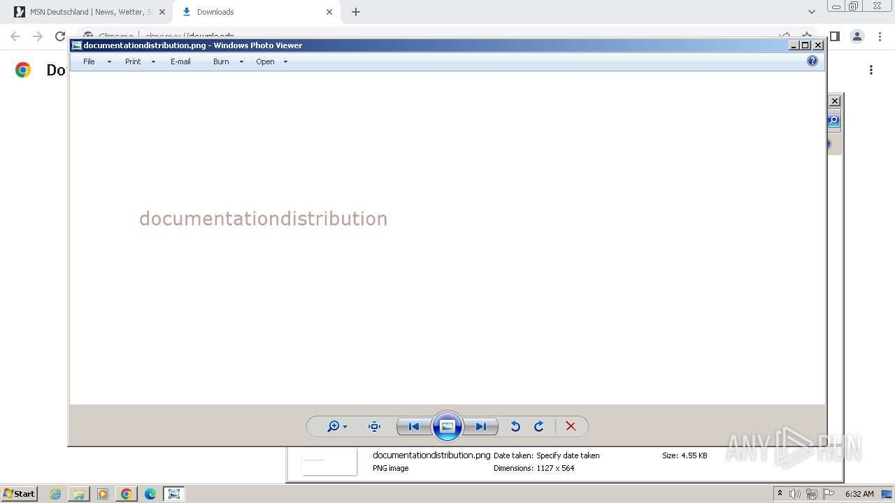Click search icon in Explorer window
Screen dimensions: 895x503
pos(834,121)
